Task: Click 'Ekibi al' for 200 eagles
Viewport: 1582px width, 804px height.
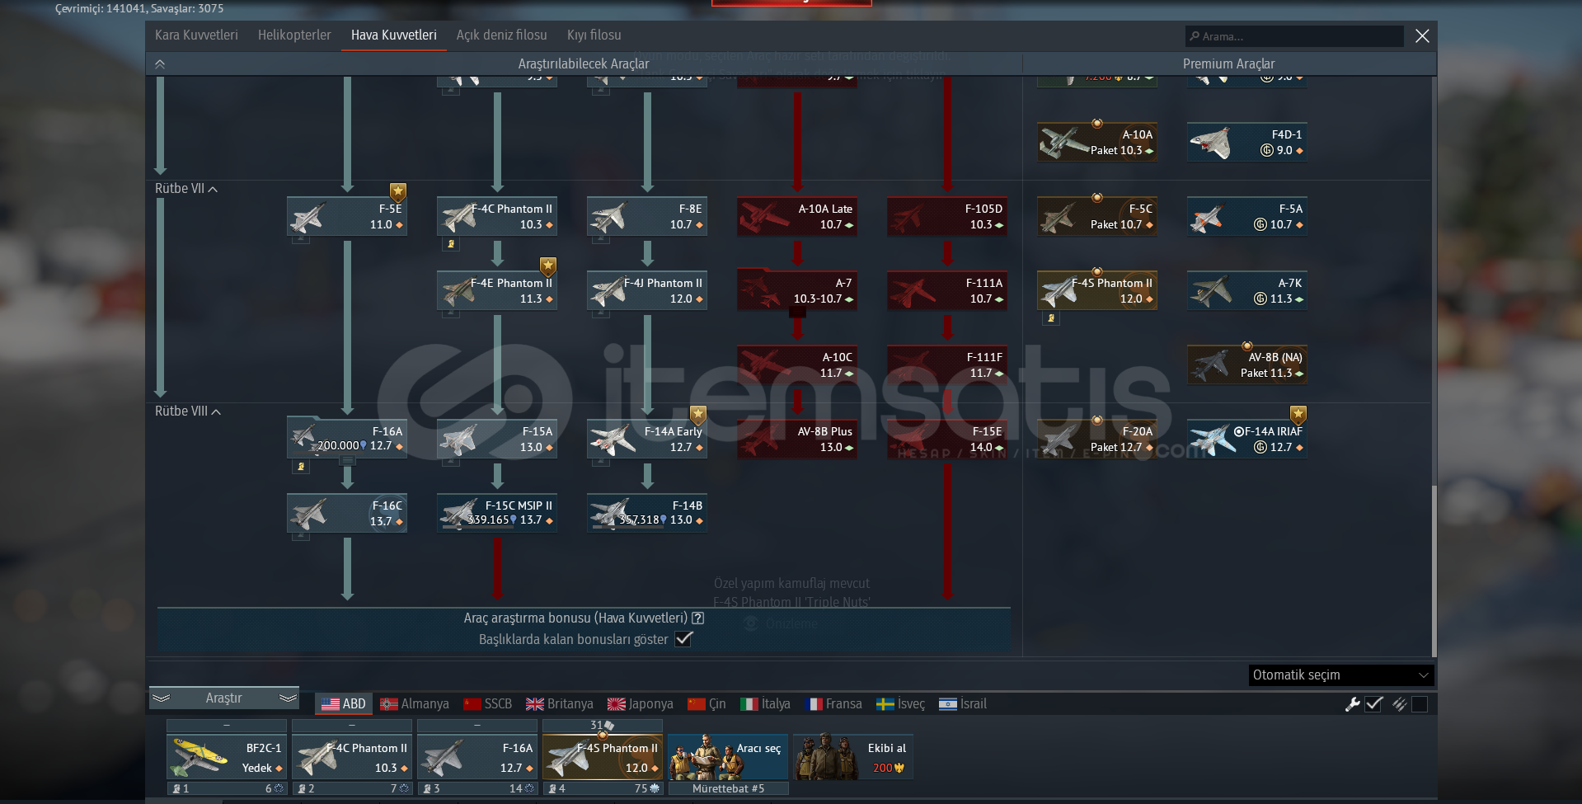Action: [x=853, y=758]
